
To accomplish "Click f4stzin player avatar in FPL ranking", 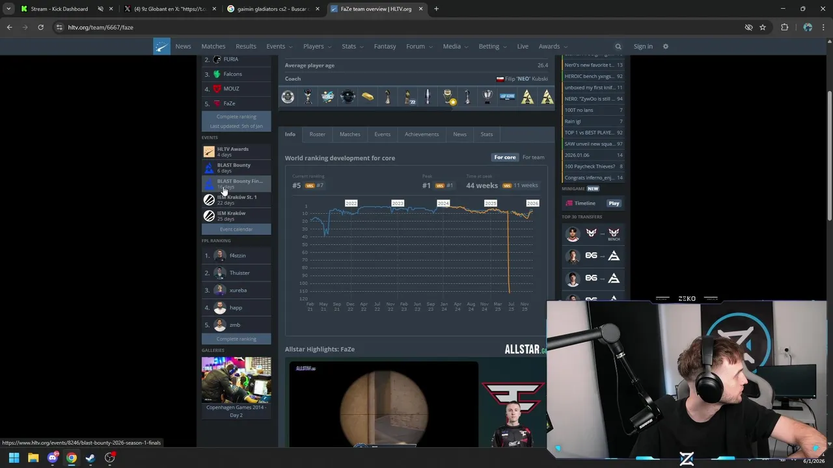I will click(220, 255).
